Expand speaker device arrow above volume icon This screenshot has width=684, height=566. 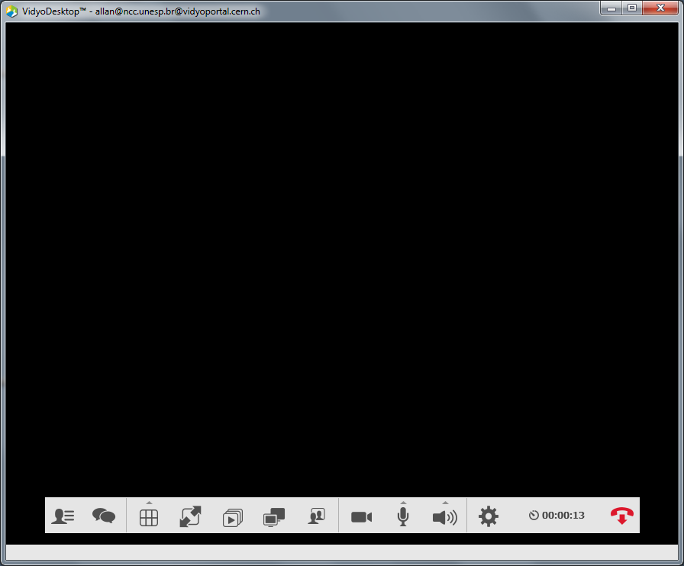[x=445, y=503]
